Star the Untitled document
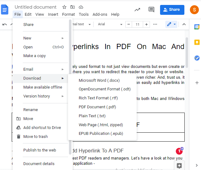Viewport: 201px width, 170px height. [x=64, y=7]
